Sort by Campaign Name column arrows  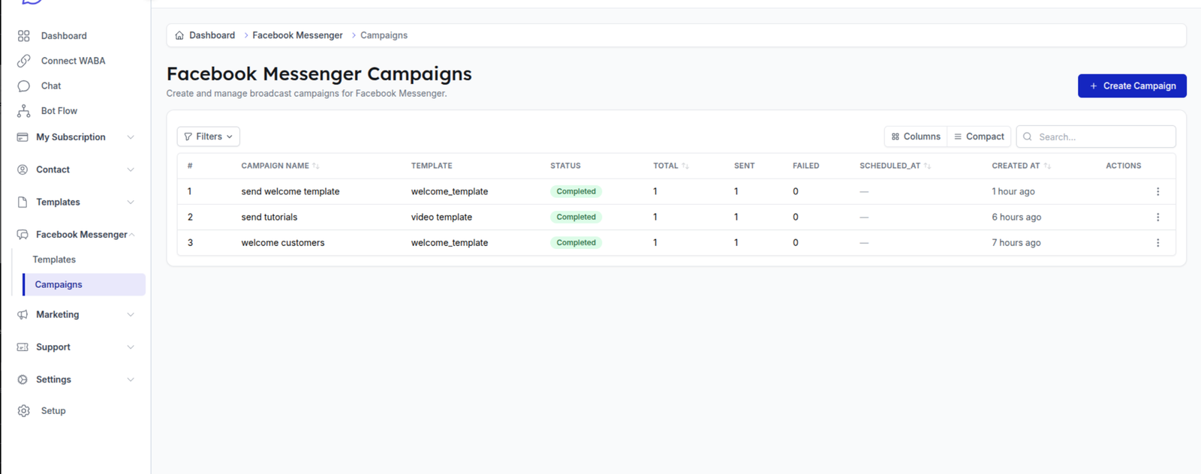pyautogui.click(x=316, y=166)
